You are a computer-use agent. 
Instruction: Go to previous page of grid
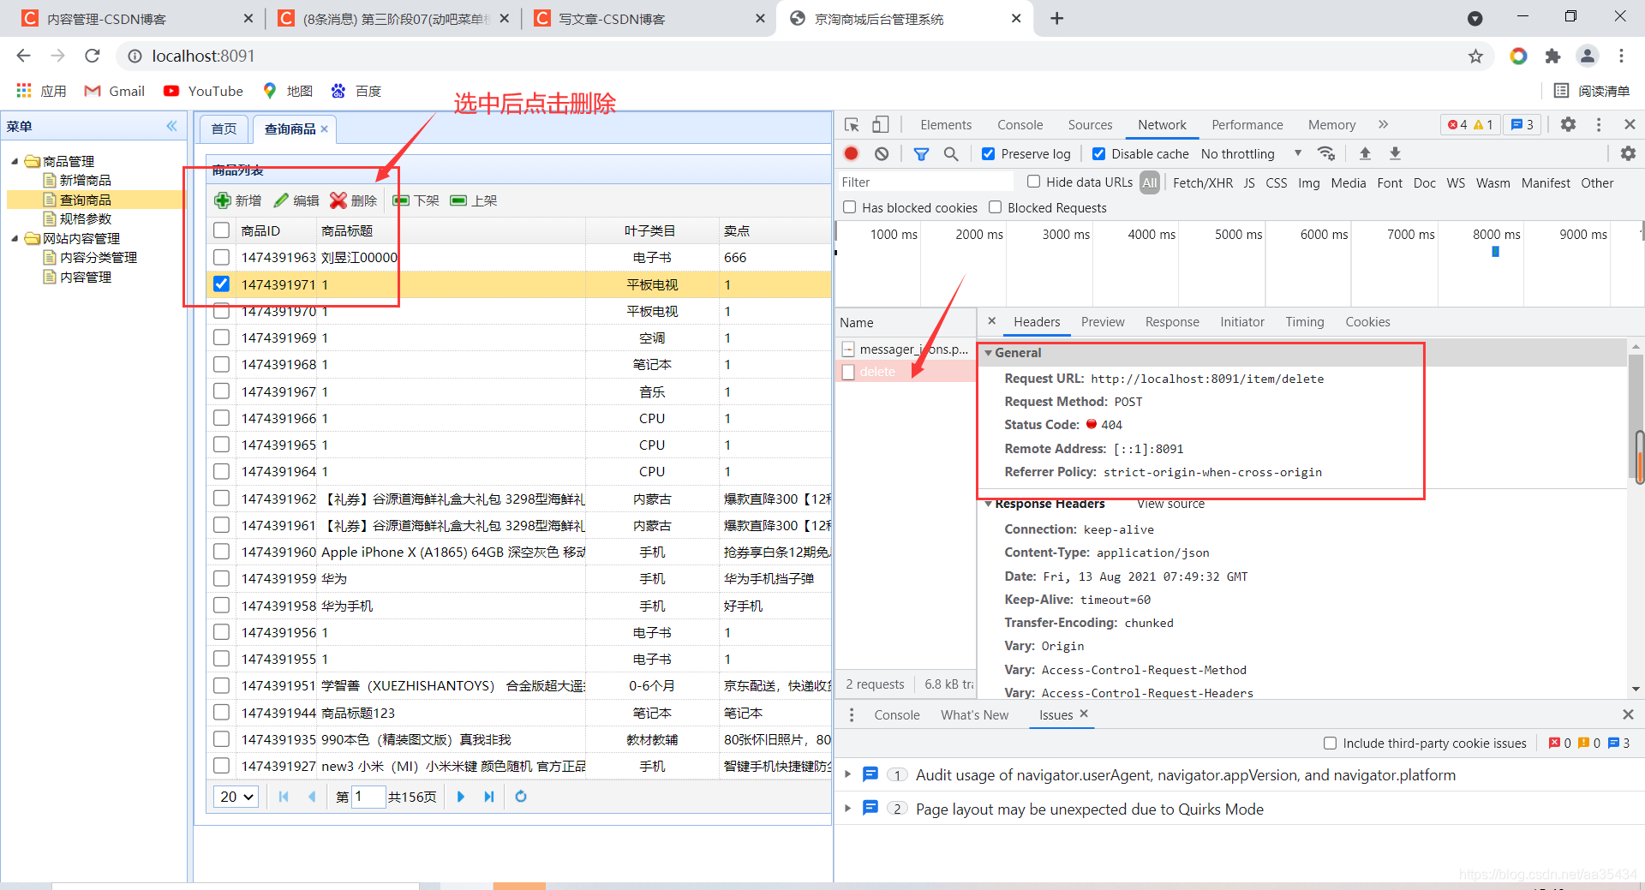click(x=312, y=797)
